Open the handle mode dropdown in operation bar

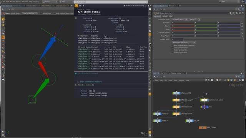click(x=30, y=13)
